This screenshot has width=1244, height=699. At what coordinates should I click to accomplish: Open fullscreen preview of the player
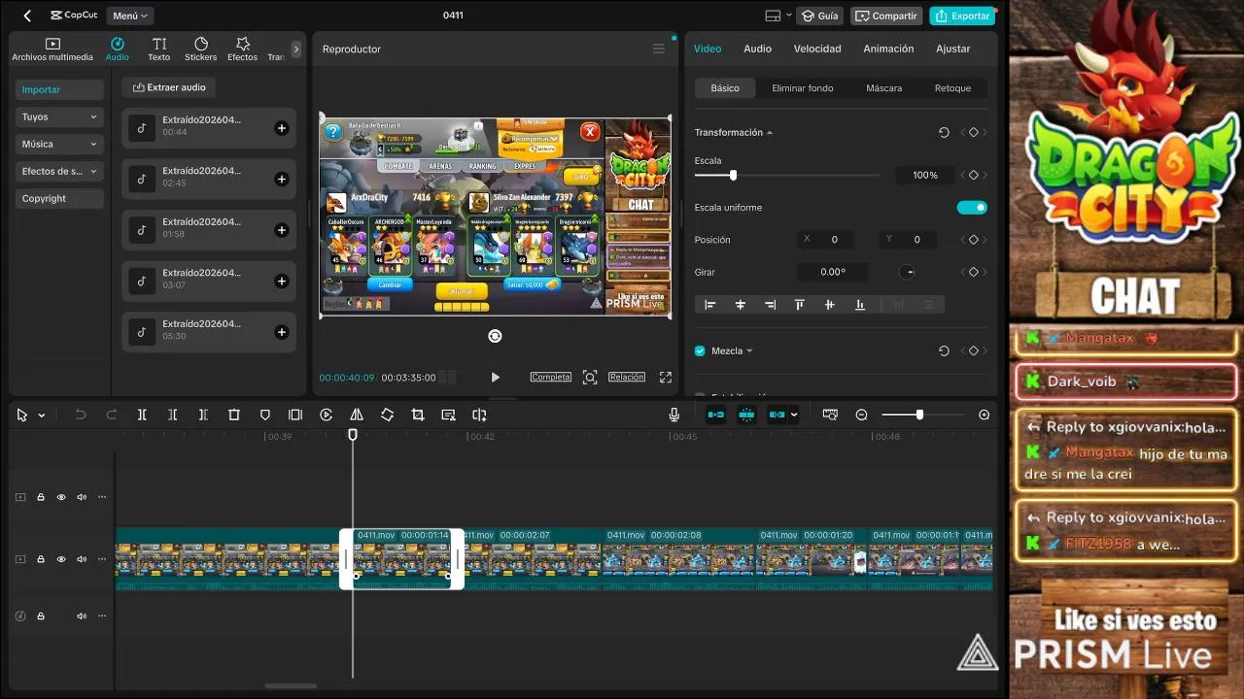(666, 377)
